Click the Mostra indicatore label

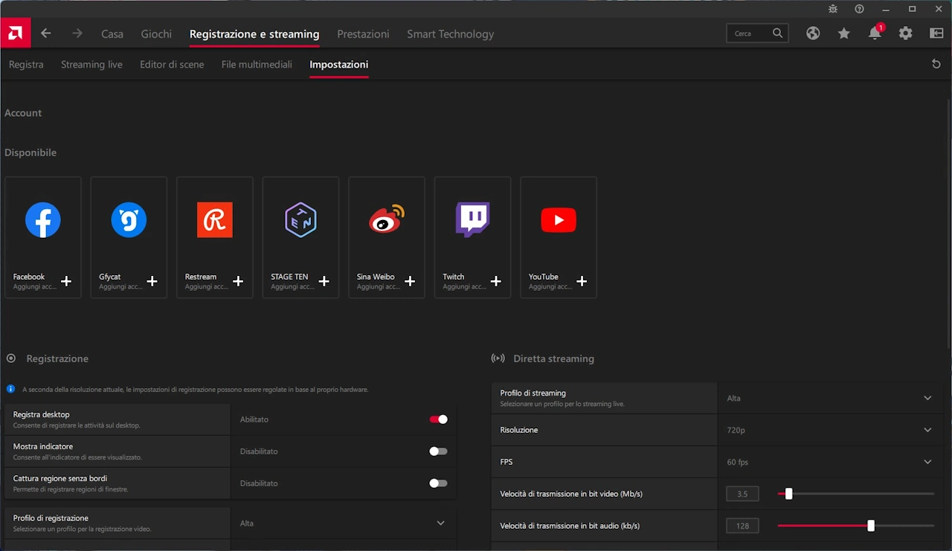(x=43, y=446)
